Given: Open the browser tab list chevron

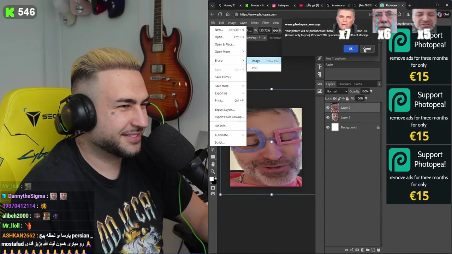Looking at the screenshot, I should (212, 5).
